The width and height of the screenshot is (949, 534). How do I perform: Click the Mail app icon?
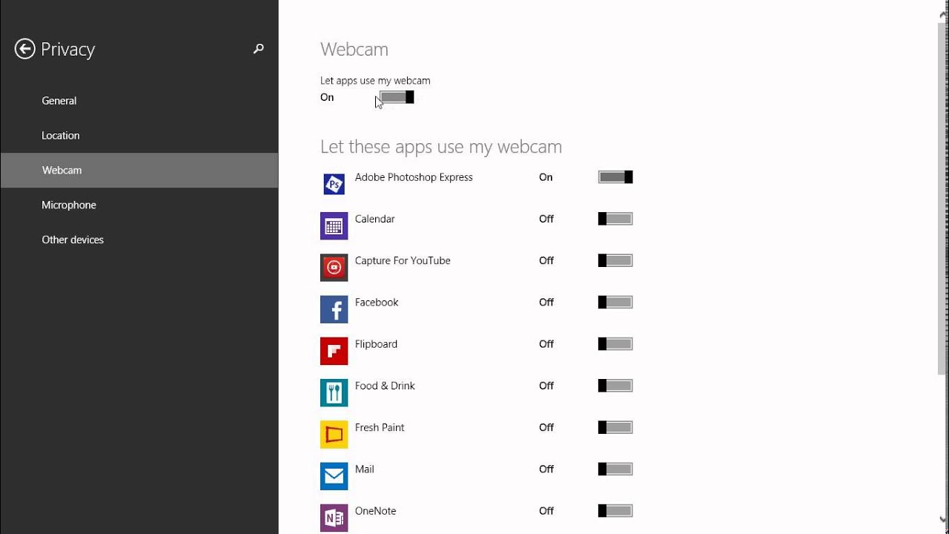pyautogui.click(x=334, y=476)
